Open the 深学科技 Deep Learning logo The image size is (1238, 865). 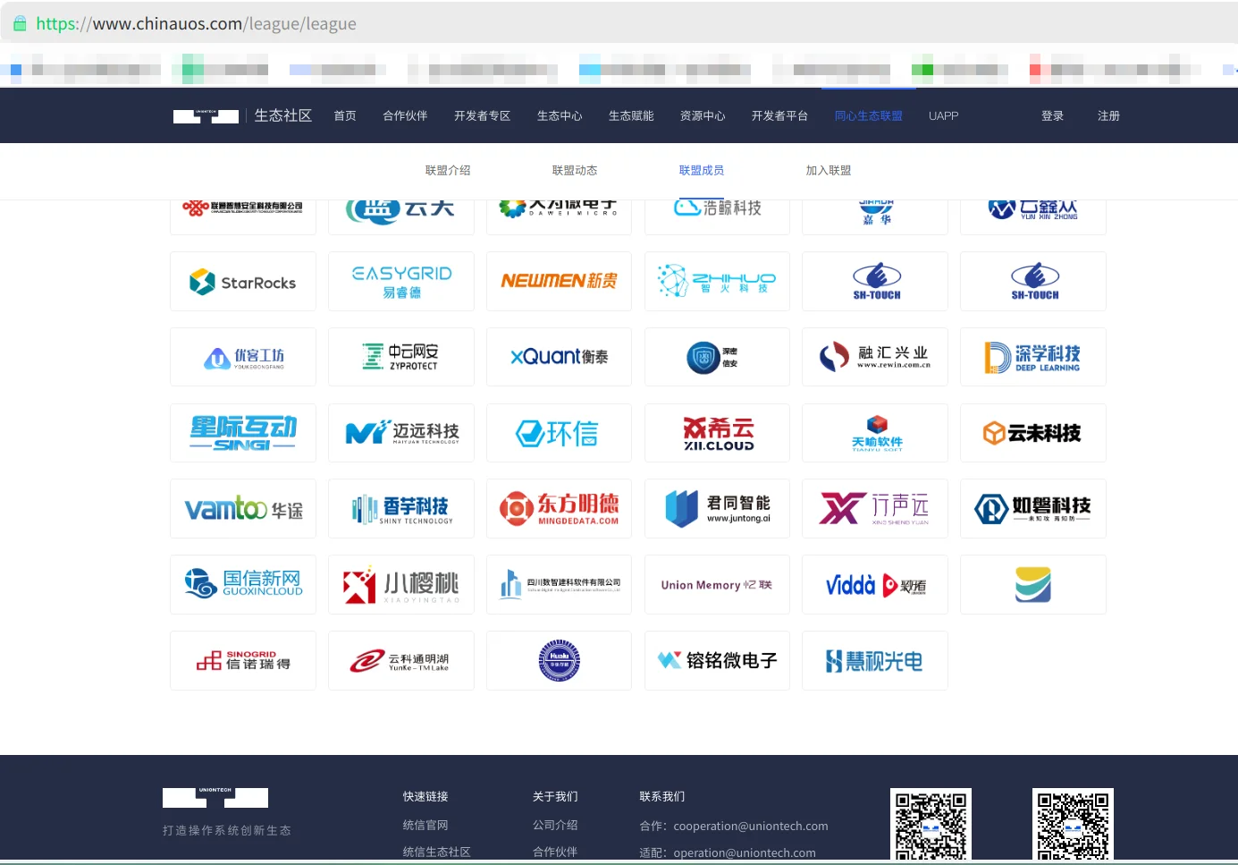[x=1033, y=357]
